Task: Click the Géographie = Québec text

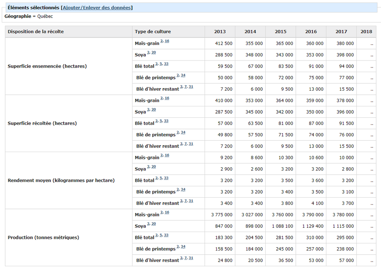Action: tap(29, 16)
